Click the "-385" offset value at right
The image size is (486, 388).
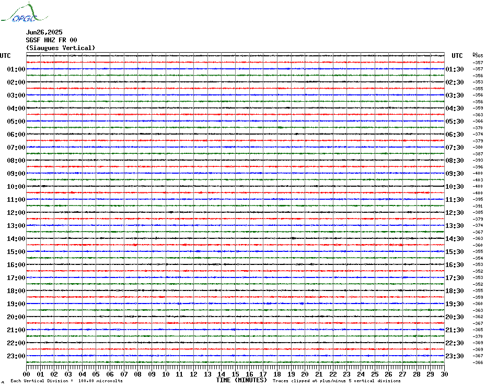tap(479, 213)
